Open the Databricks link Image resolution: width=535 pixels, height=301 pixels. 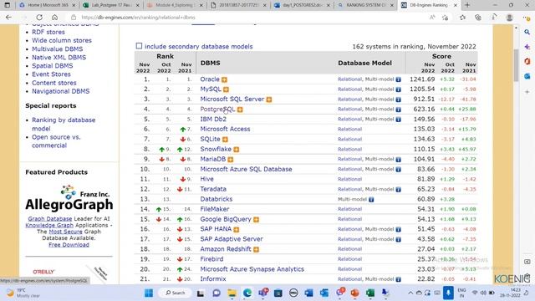216,199
